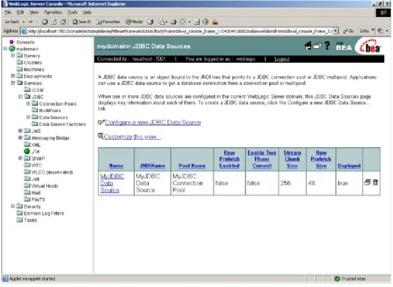393x287 pixels.
Task: Clone MyJDBC Data Source with the copy icon
Action: (367, 182)
